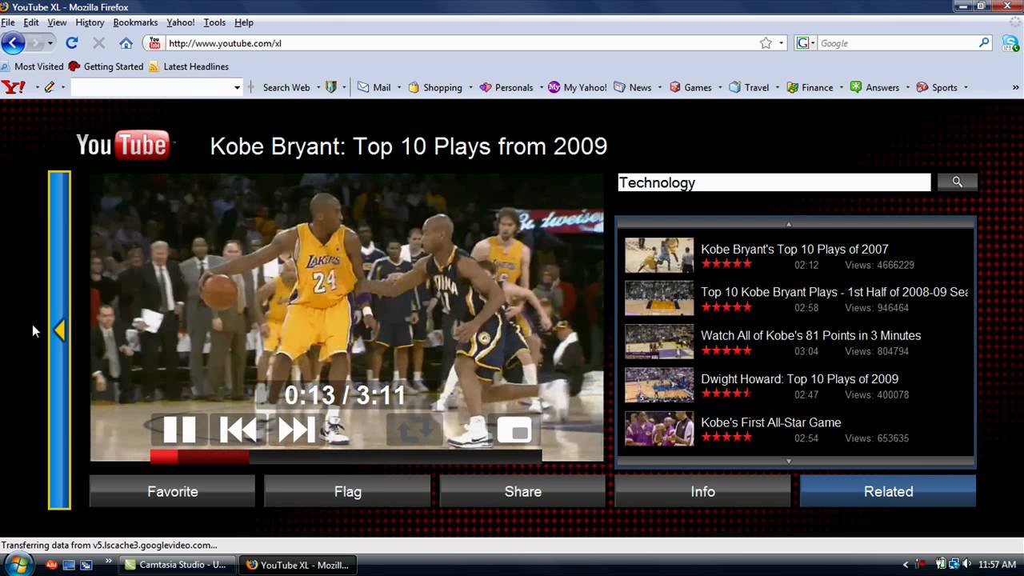Go back with the Firefox back arrow
Screen dimensions: 1024x576
pyautogui.click(x=14, y=43)
